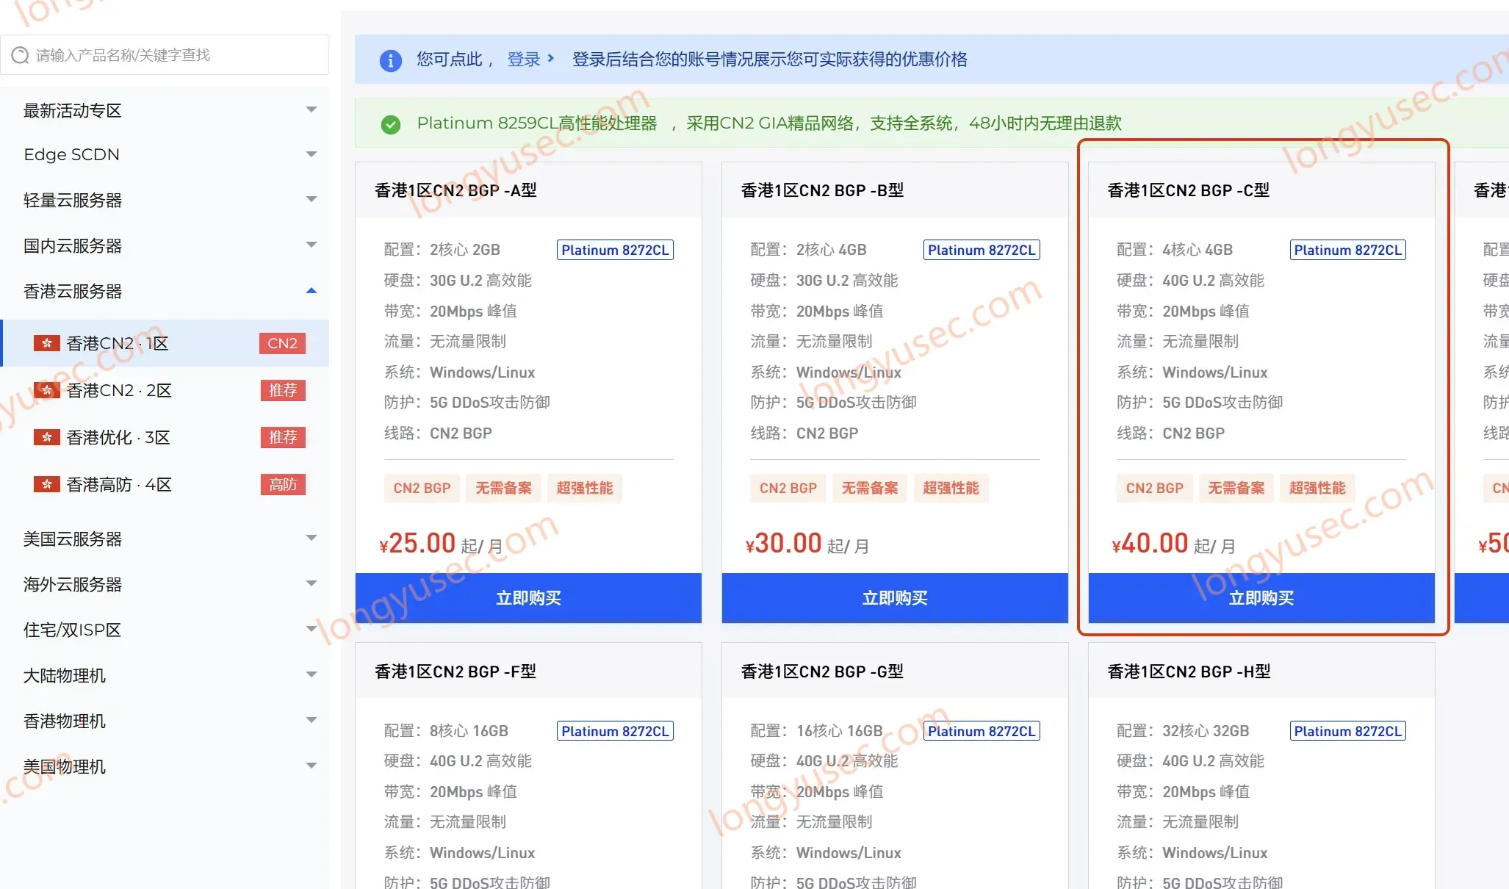Click the 推荐 badge next to 香港优化·3区
The image size is (1509, 889).
coord(283,437)
